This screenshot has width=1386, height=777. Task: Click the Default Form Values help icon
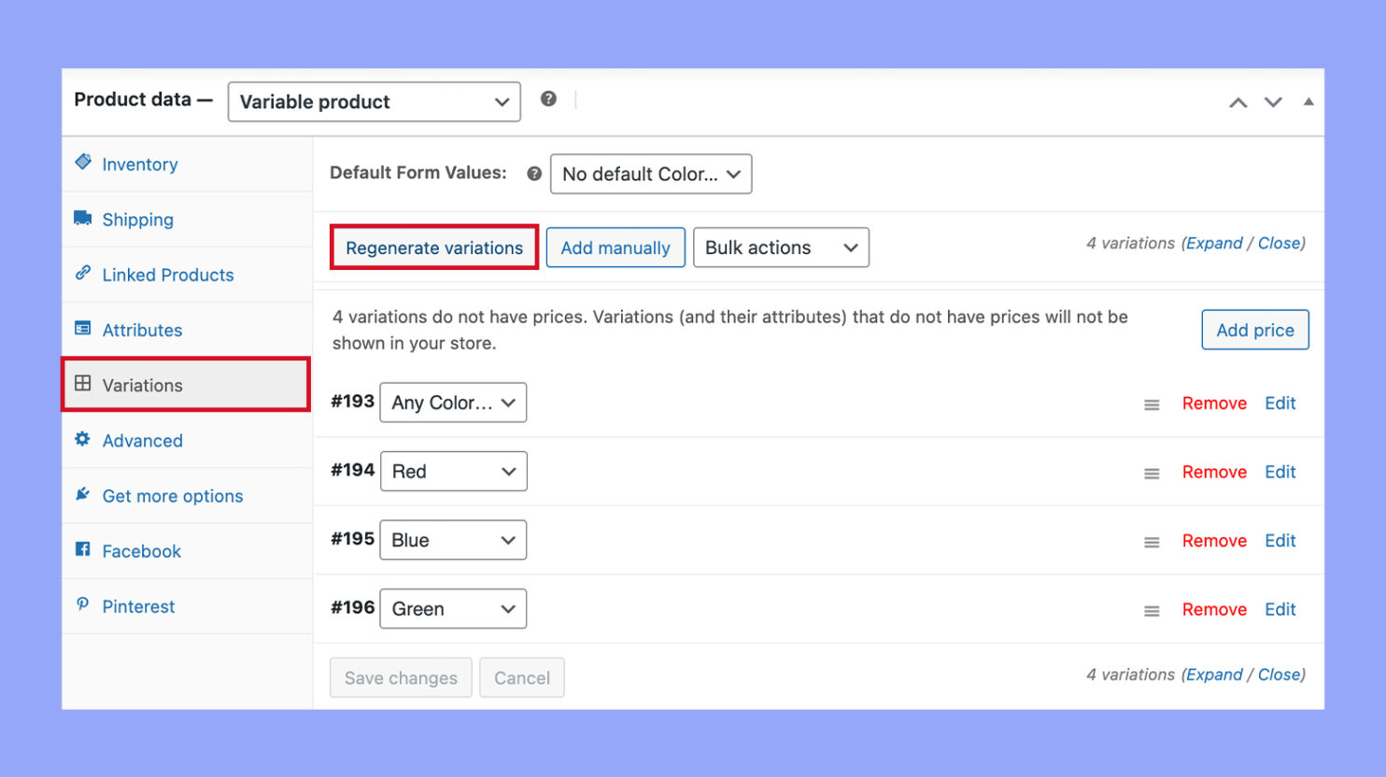[x=534, y=174]
